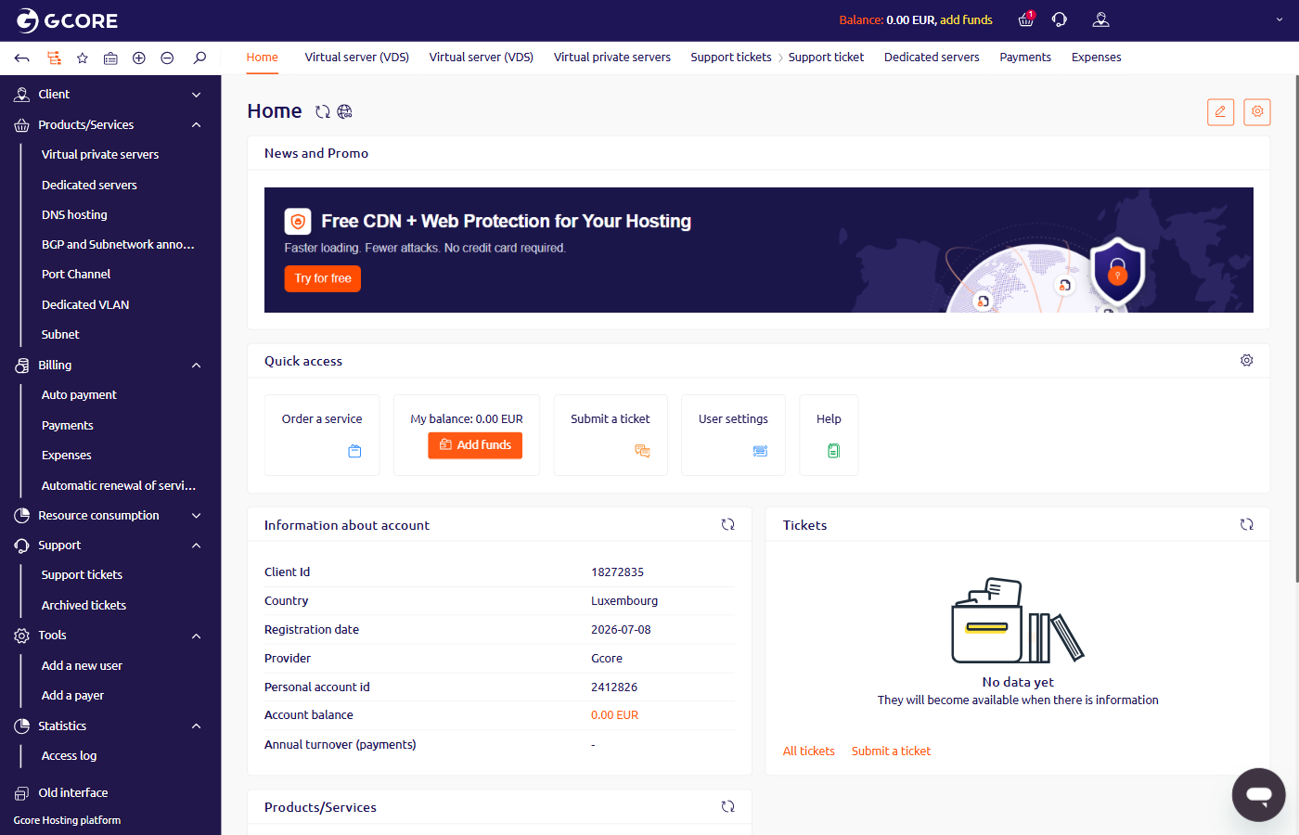Click the globe icon next to Home title

click(x=344, y=111)
